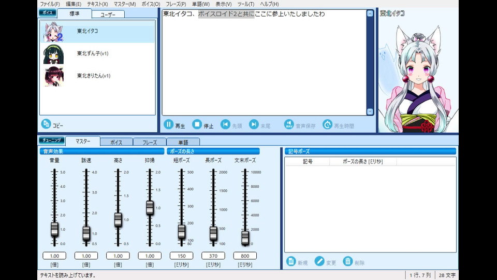Image resolution: width=497 pixels, height=280 pixels.
Task: Open the フレーズ(P) menu
Action: coord(176,4)
